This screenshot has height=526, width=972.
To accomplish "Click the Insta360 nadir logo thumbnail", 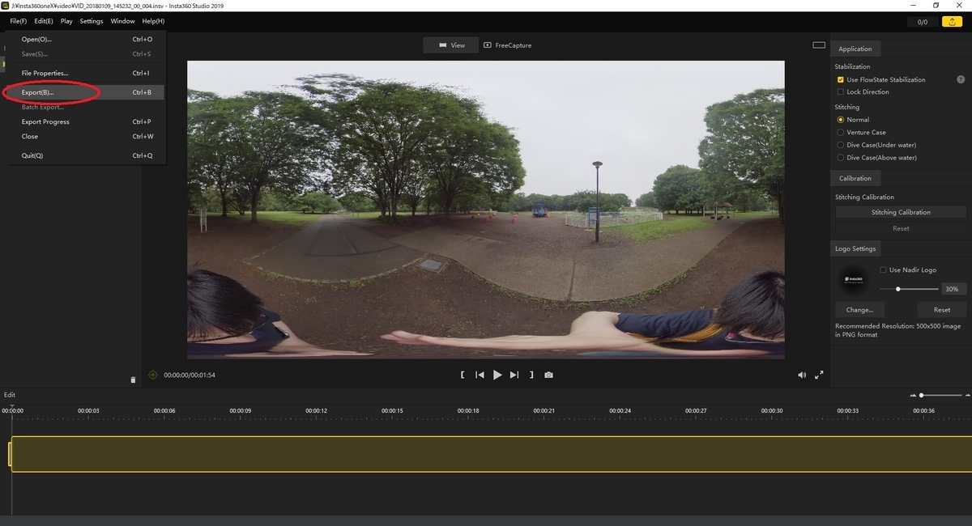I will click(854, 279).
